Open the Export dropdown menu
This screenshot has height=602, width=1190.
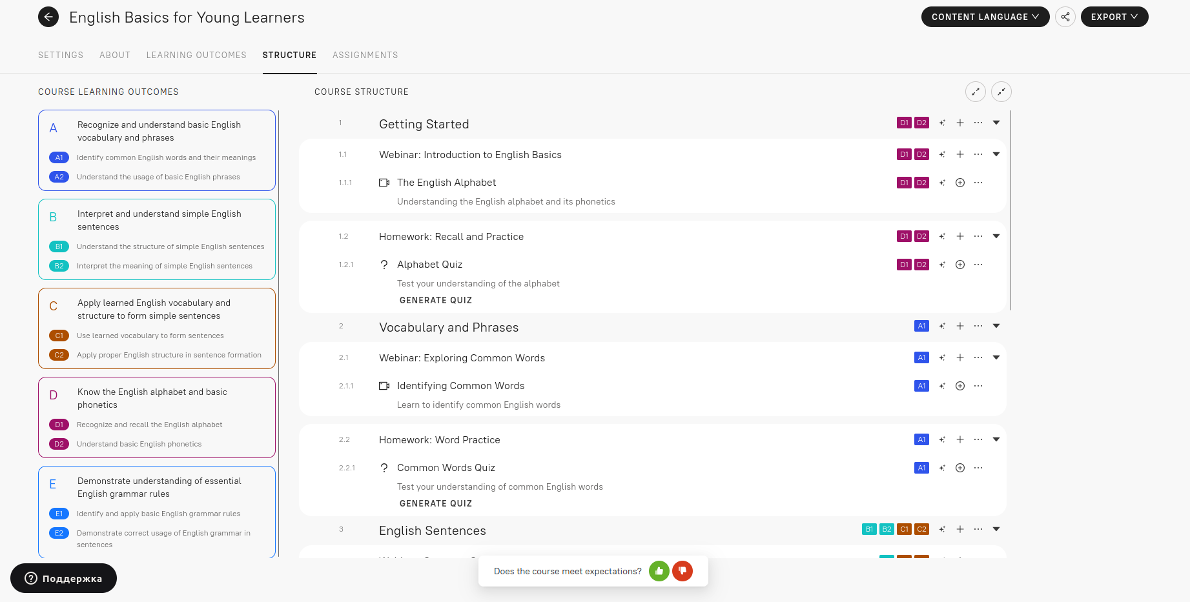pyautogui.click(x=1114, y=17)
